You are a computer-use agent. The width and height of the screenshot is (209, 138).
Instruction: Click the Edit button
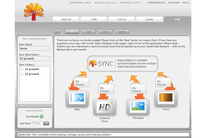coord(89,32)
